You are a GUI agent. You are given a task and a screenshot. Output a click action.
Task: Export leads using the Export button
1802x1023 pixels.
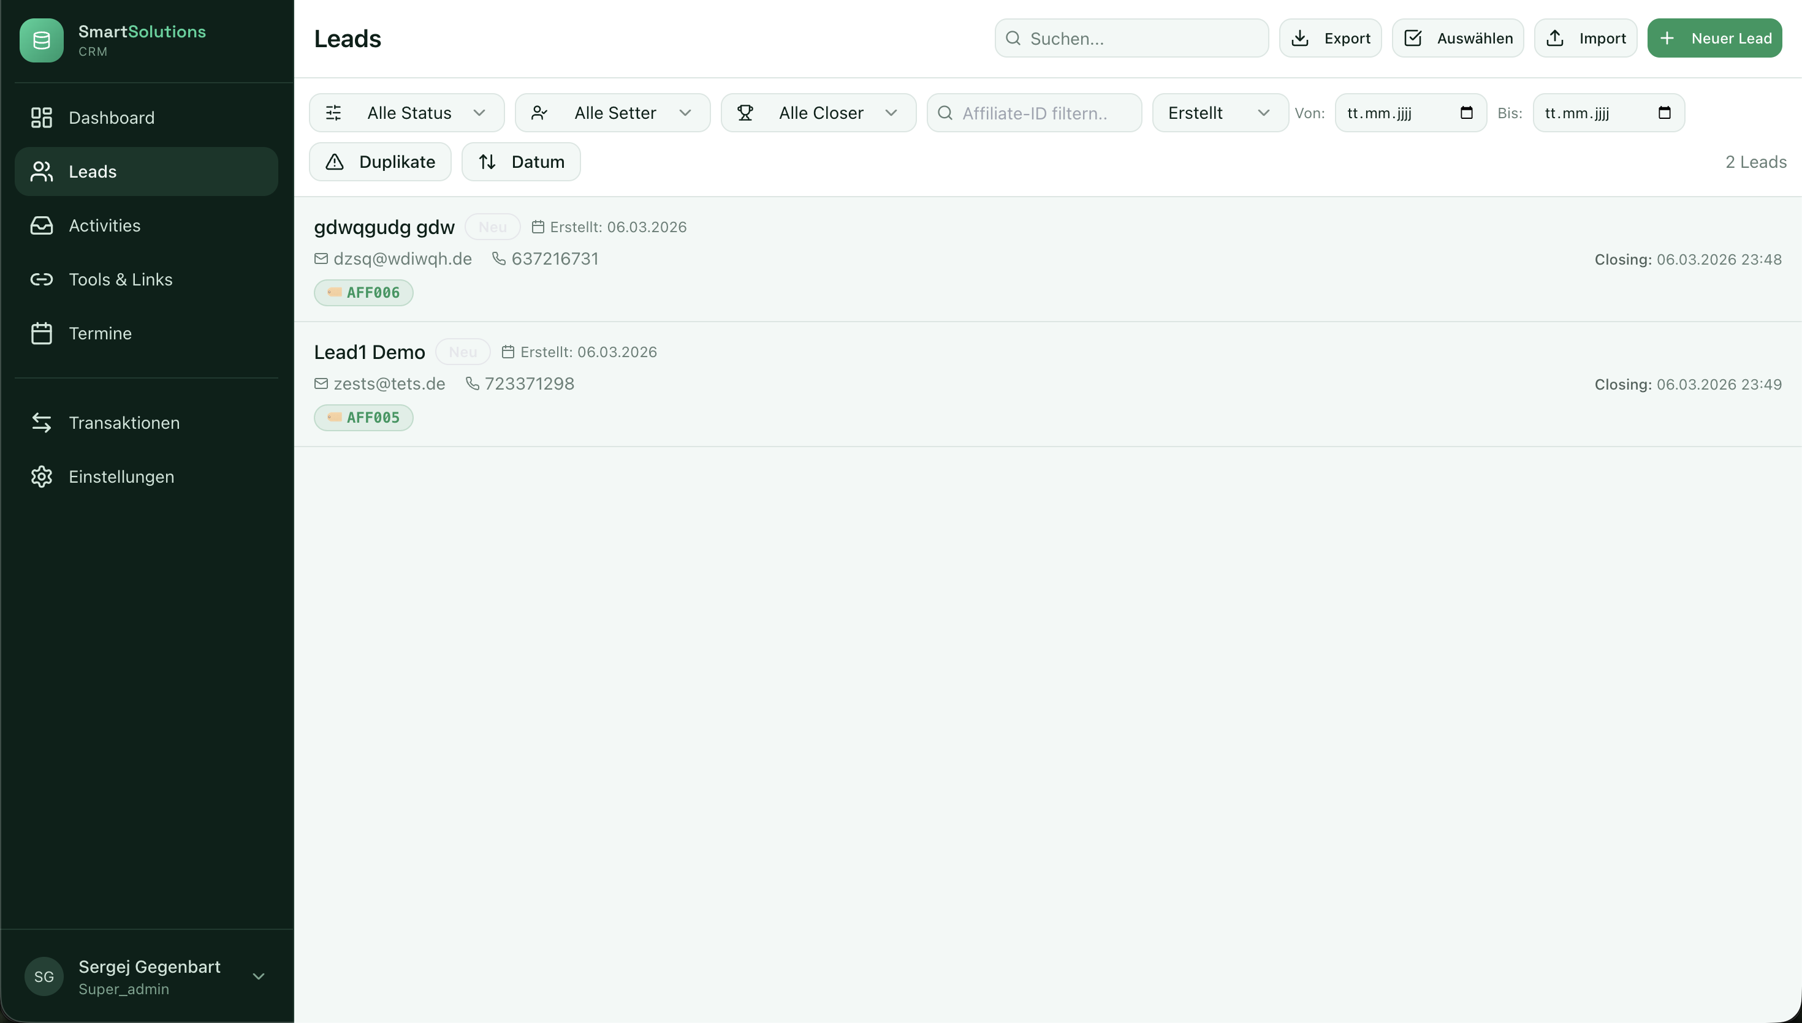tap(1331, 38)
